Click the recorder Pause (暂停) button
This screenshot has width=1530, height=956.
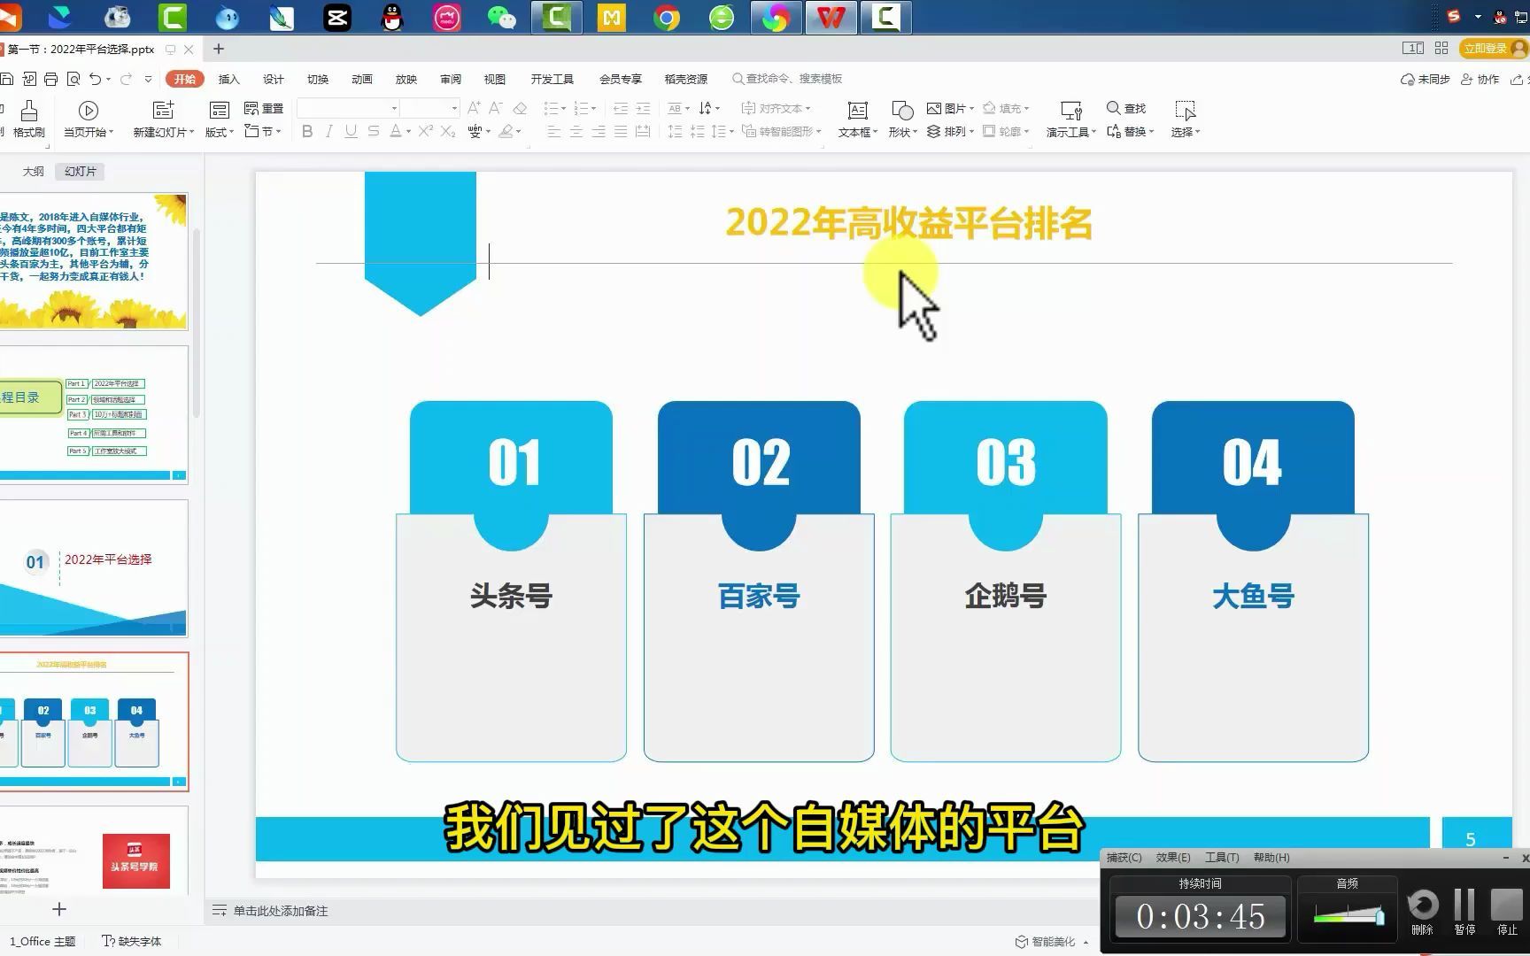tap(1464, 912)
